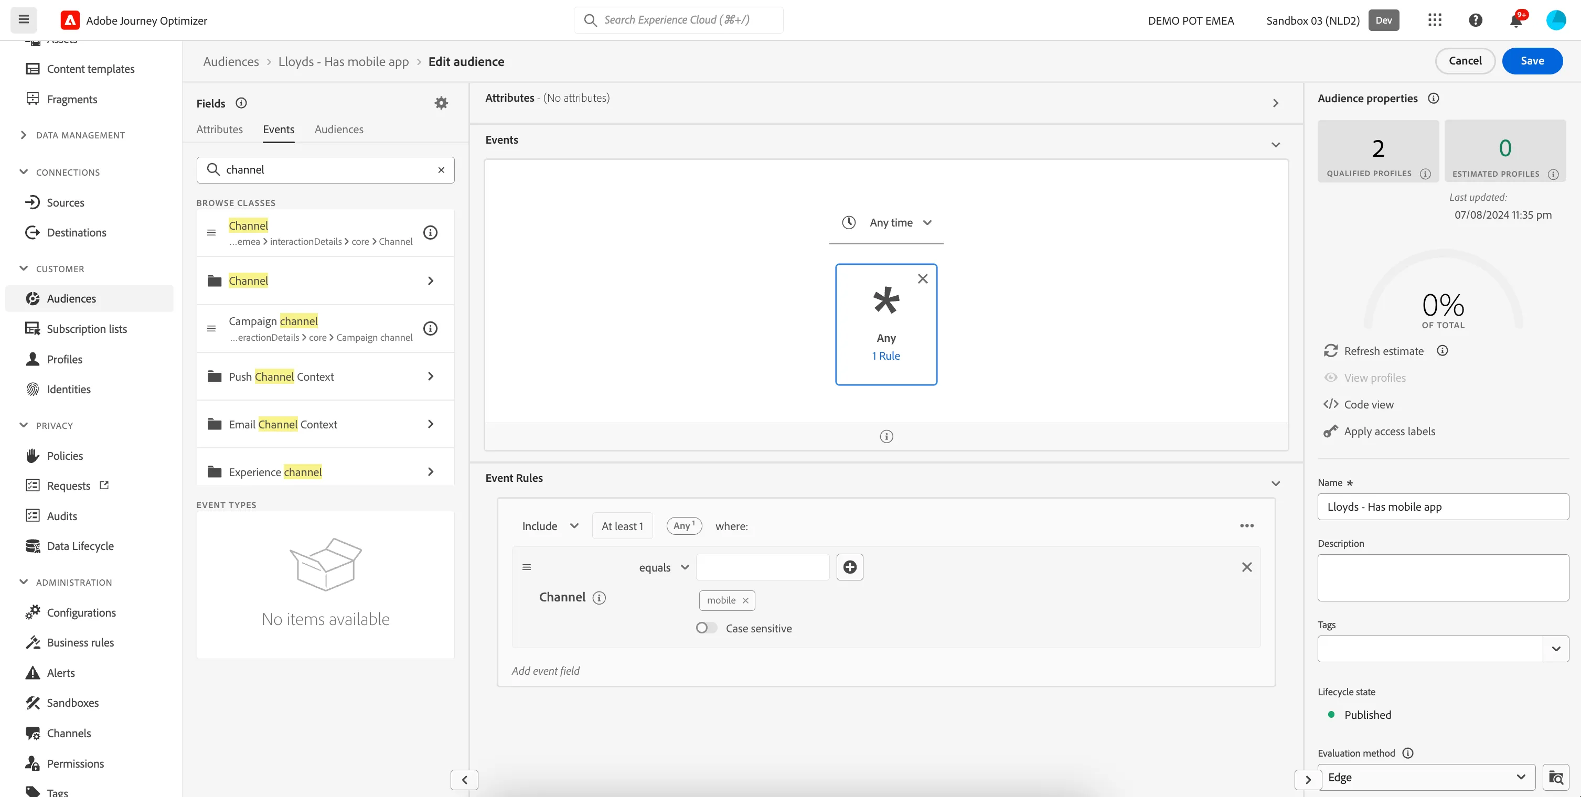Click At least 1 count button
Image resolution: width=1581 pixels, height=797 pixels.
click(622, 526)
